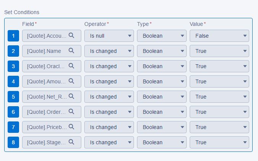Expand the Value dropdown in row 5
The width and height of the screenshot is (258, 161).
(219, 97)
